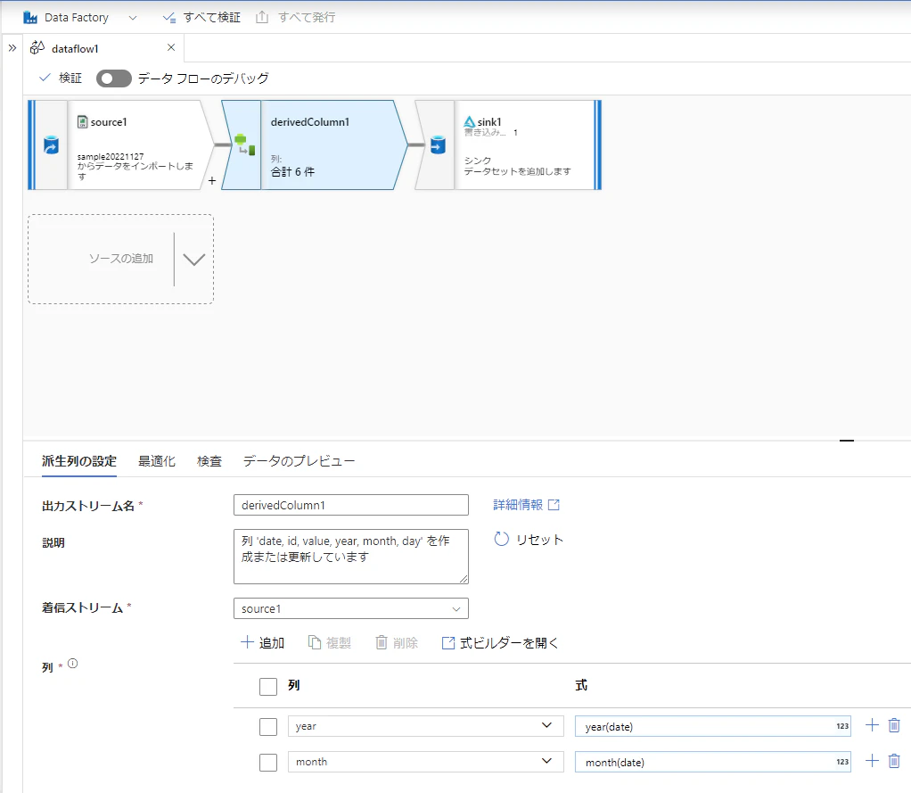
Task: Click the Azure icon beside sink1
Action: click(x=470, y=122)
